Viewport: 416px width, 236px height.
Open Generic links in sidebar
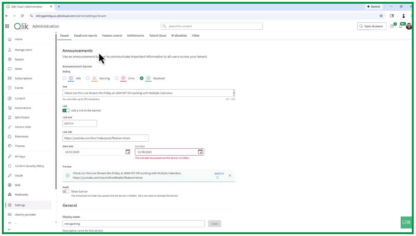coord(23,127)
